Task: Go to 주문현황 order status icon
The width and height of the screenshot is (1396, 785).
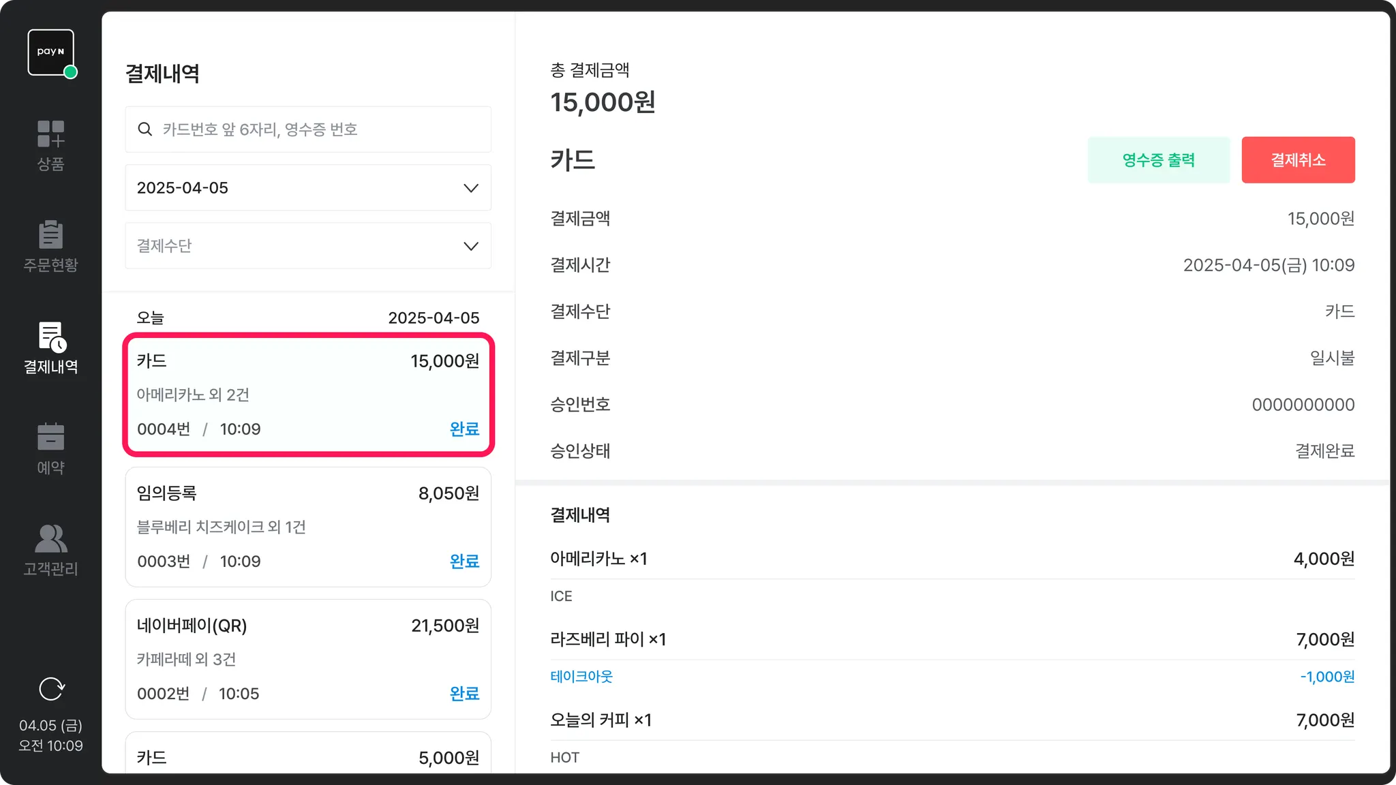Action: point(51,235)
